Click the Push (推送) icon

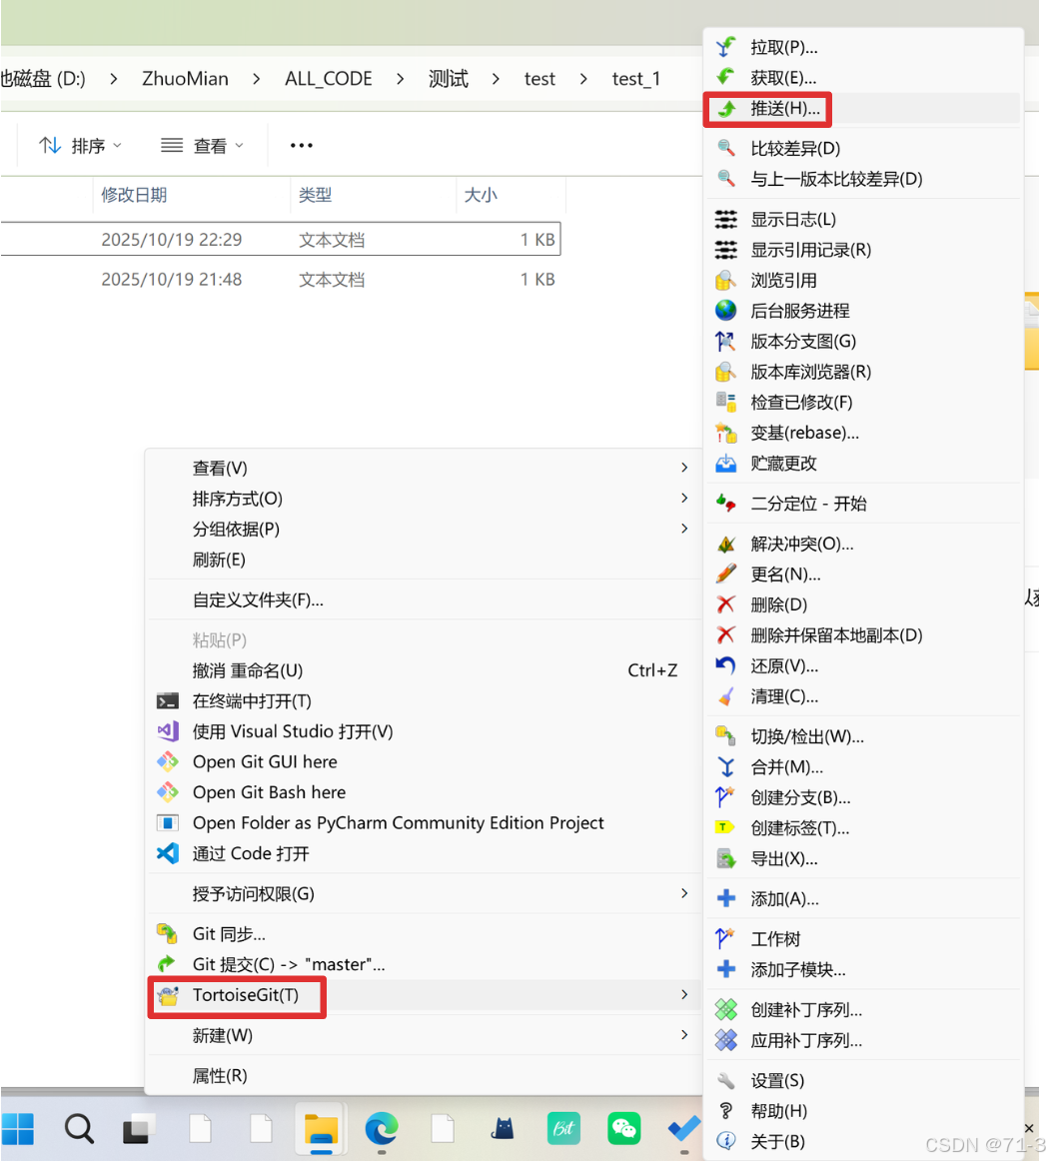[x=727, y=109]
